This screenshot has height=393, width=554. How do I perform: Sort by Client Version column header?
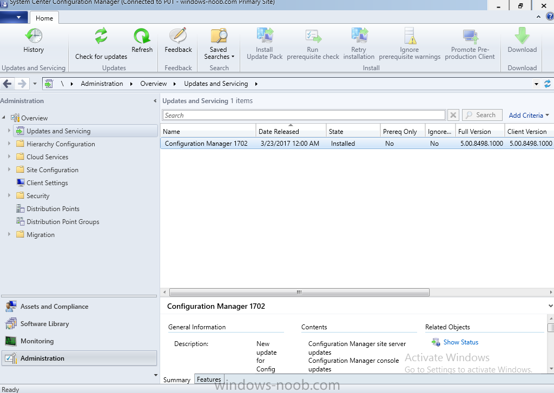tap(529, 131)
